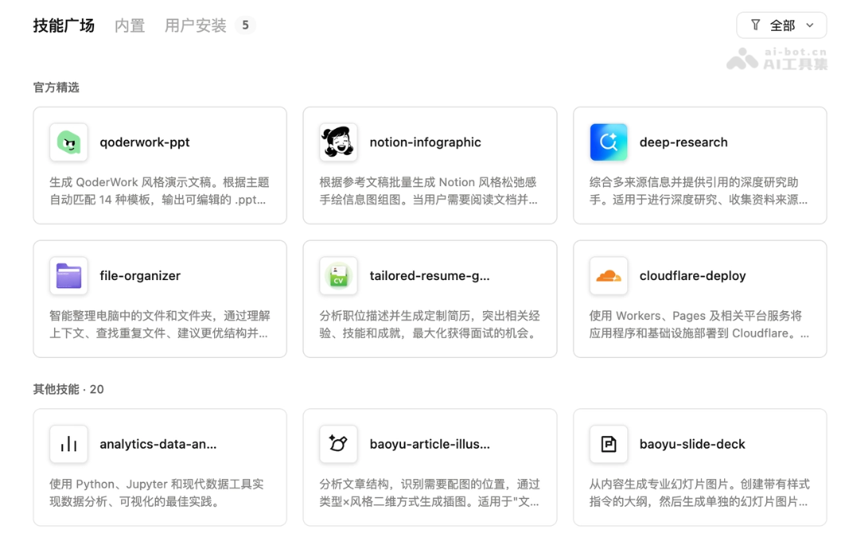Click the ai-bot.cn logo watermark

(x=776, y=59)
